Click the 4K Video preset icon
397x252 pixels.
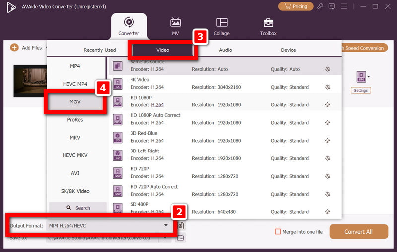coord(118,84)
